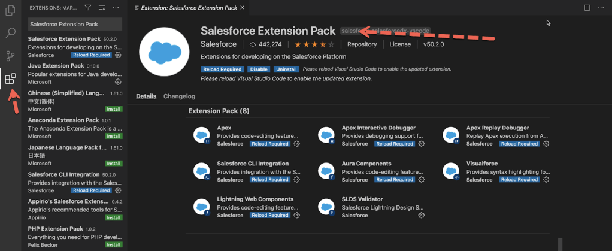Open the Source Control view
Screen dimensions: 612x251
click(x=10, y=56)
